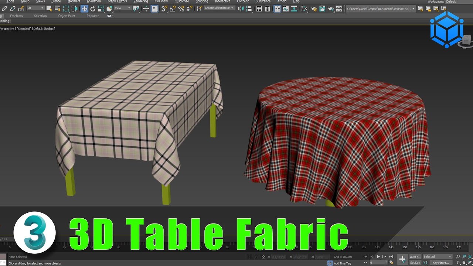Toggle 3D Snaps
The height and width of the screenshot is (266, 473).
click(164, 8)
